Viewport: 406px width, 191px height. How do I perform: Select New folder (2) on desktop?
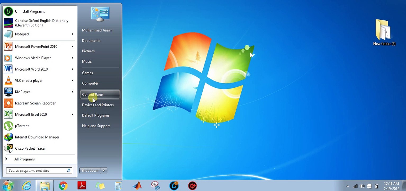click(x=384, y=32)
